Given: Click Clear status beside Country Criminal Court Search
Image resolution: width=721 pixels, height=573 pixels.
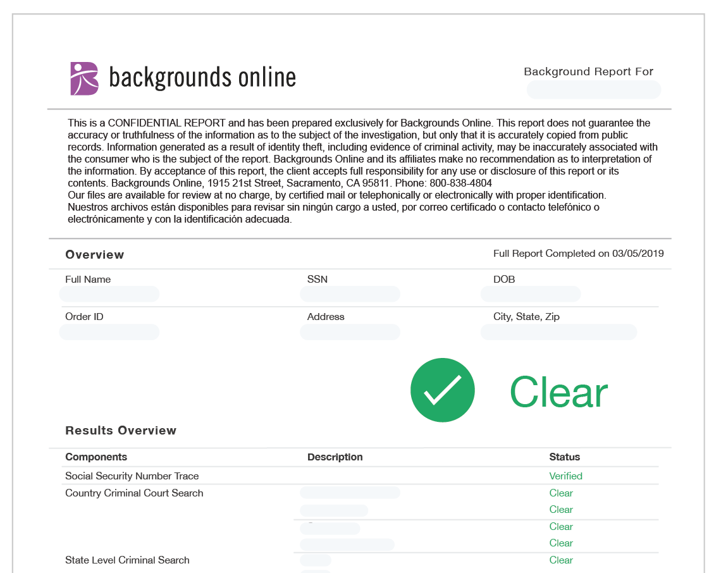Looking at the screenshot, I should click(561, 493).
